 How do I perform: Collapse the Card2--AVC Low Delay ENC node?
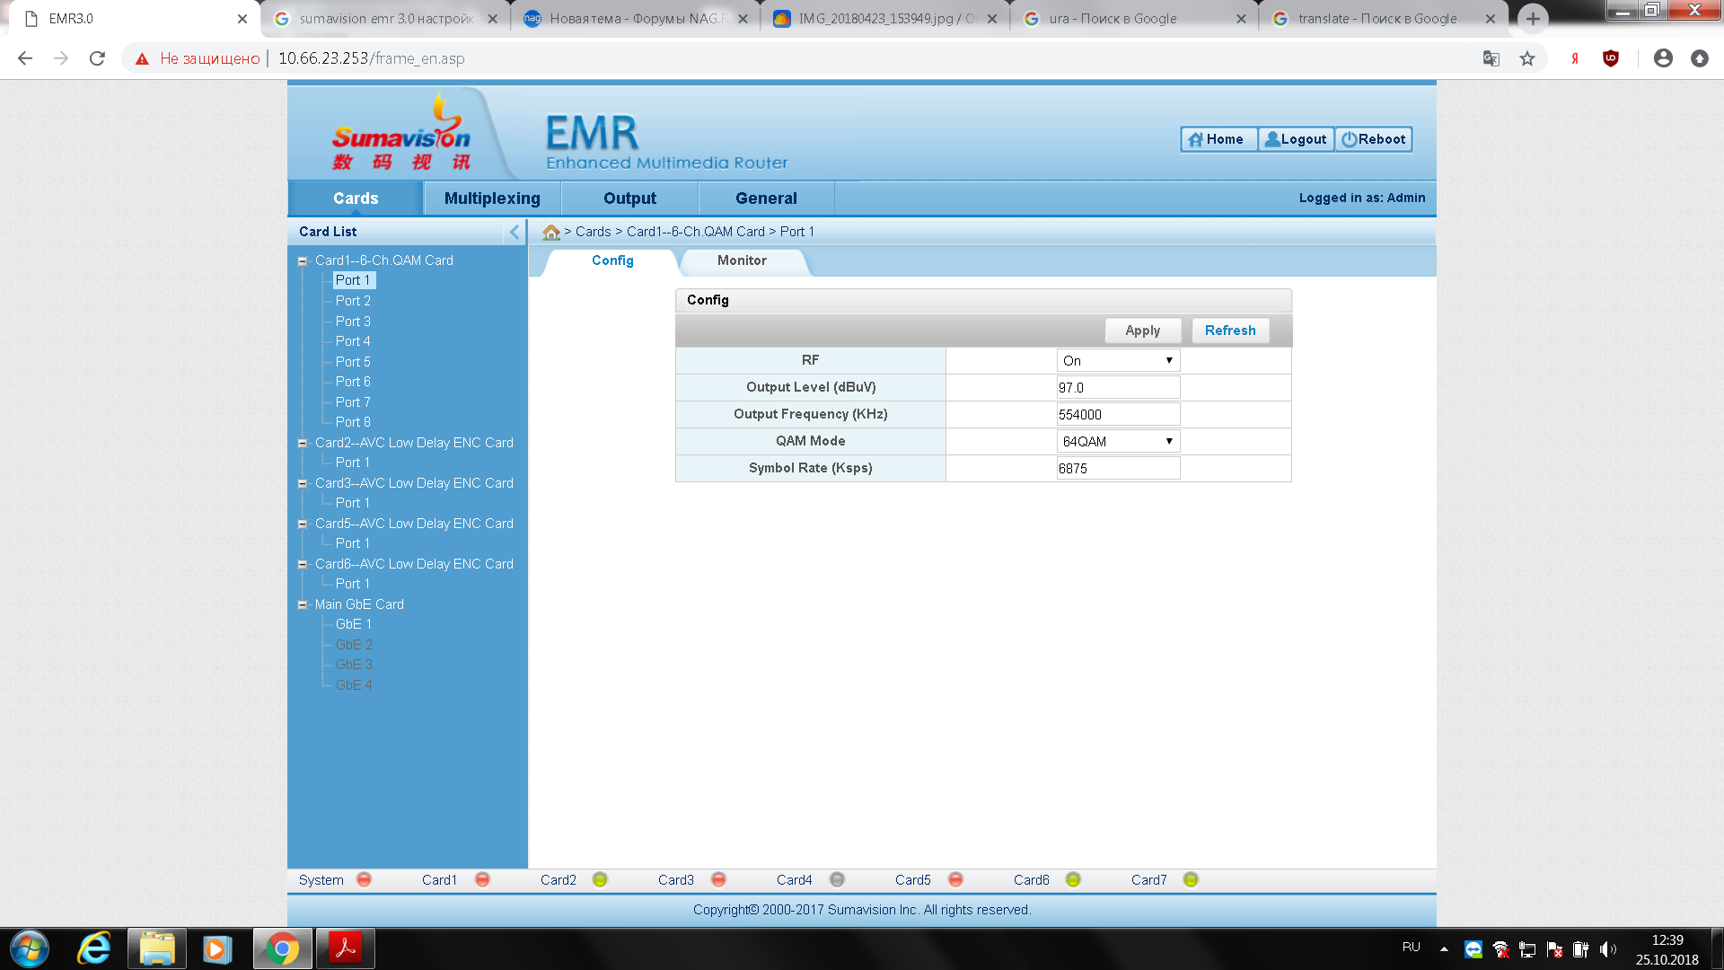303,444
